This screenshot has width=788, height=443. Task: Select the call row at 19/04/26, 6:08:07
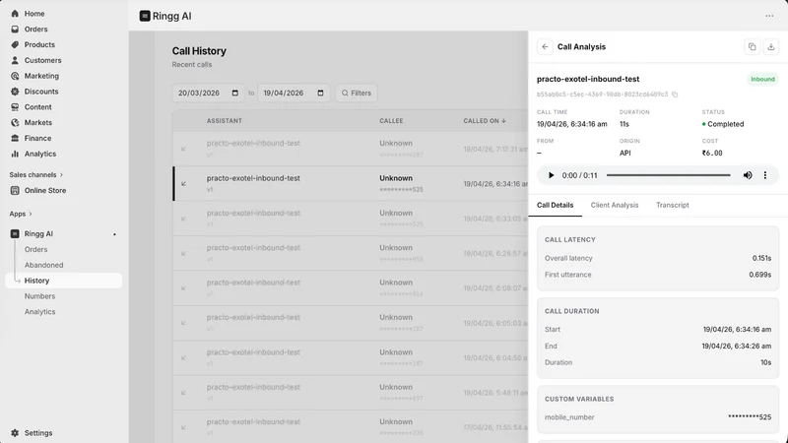point(351,288)
